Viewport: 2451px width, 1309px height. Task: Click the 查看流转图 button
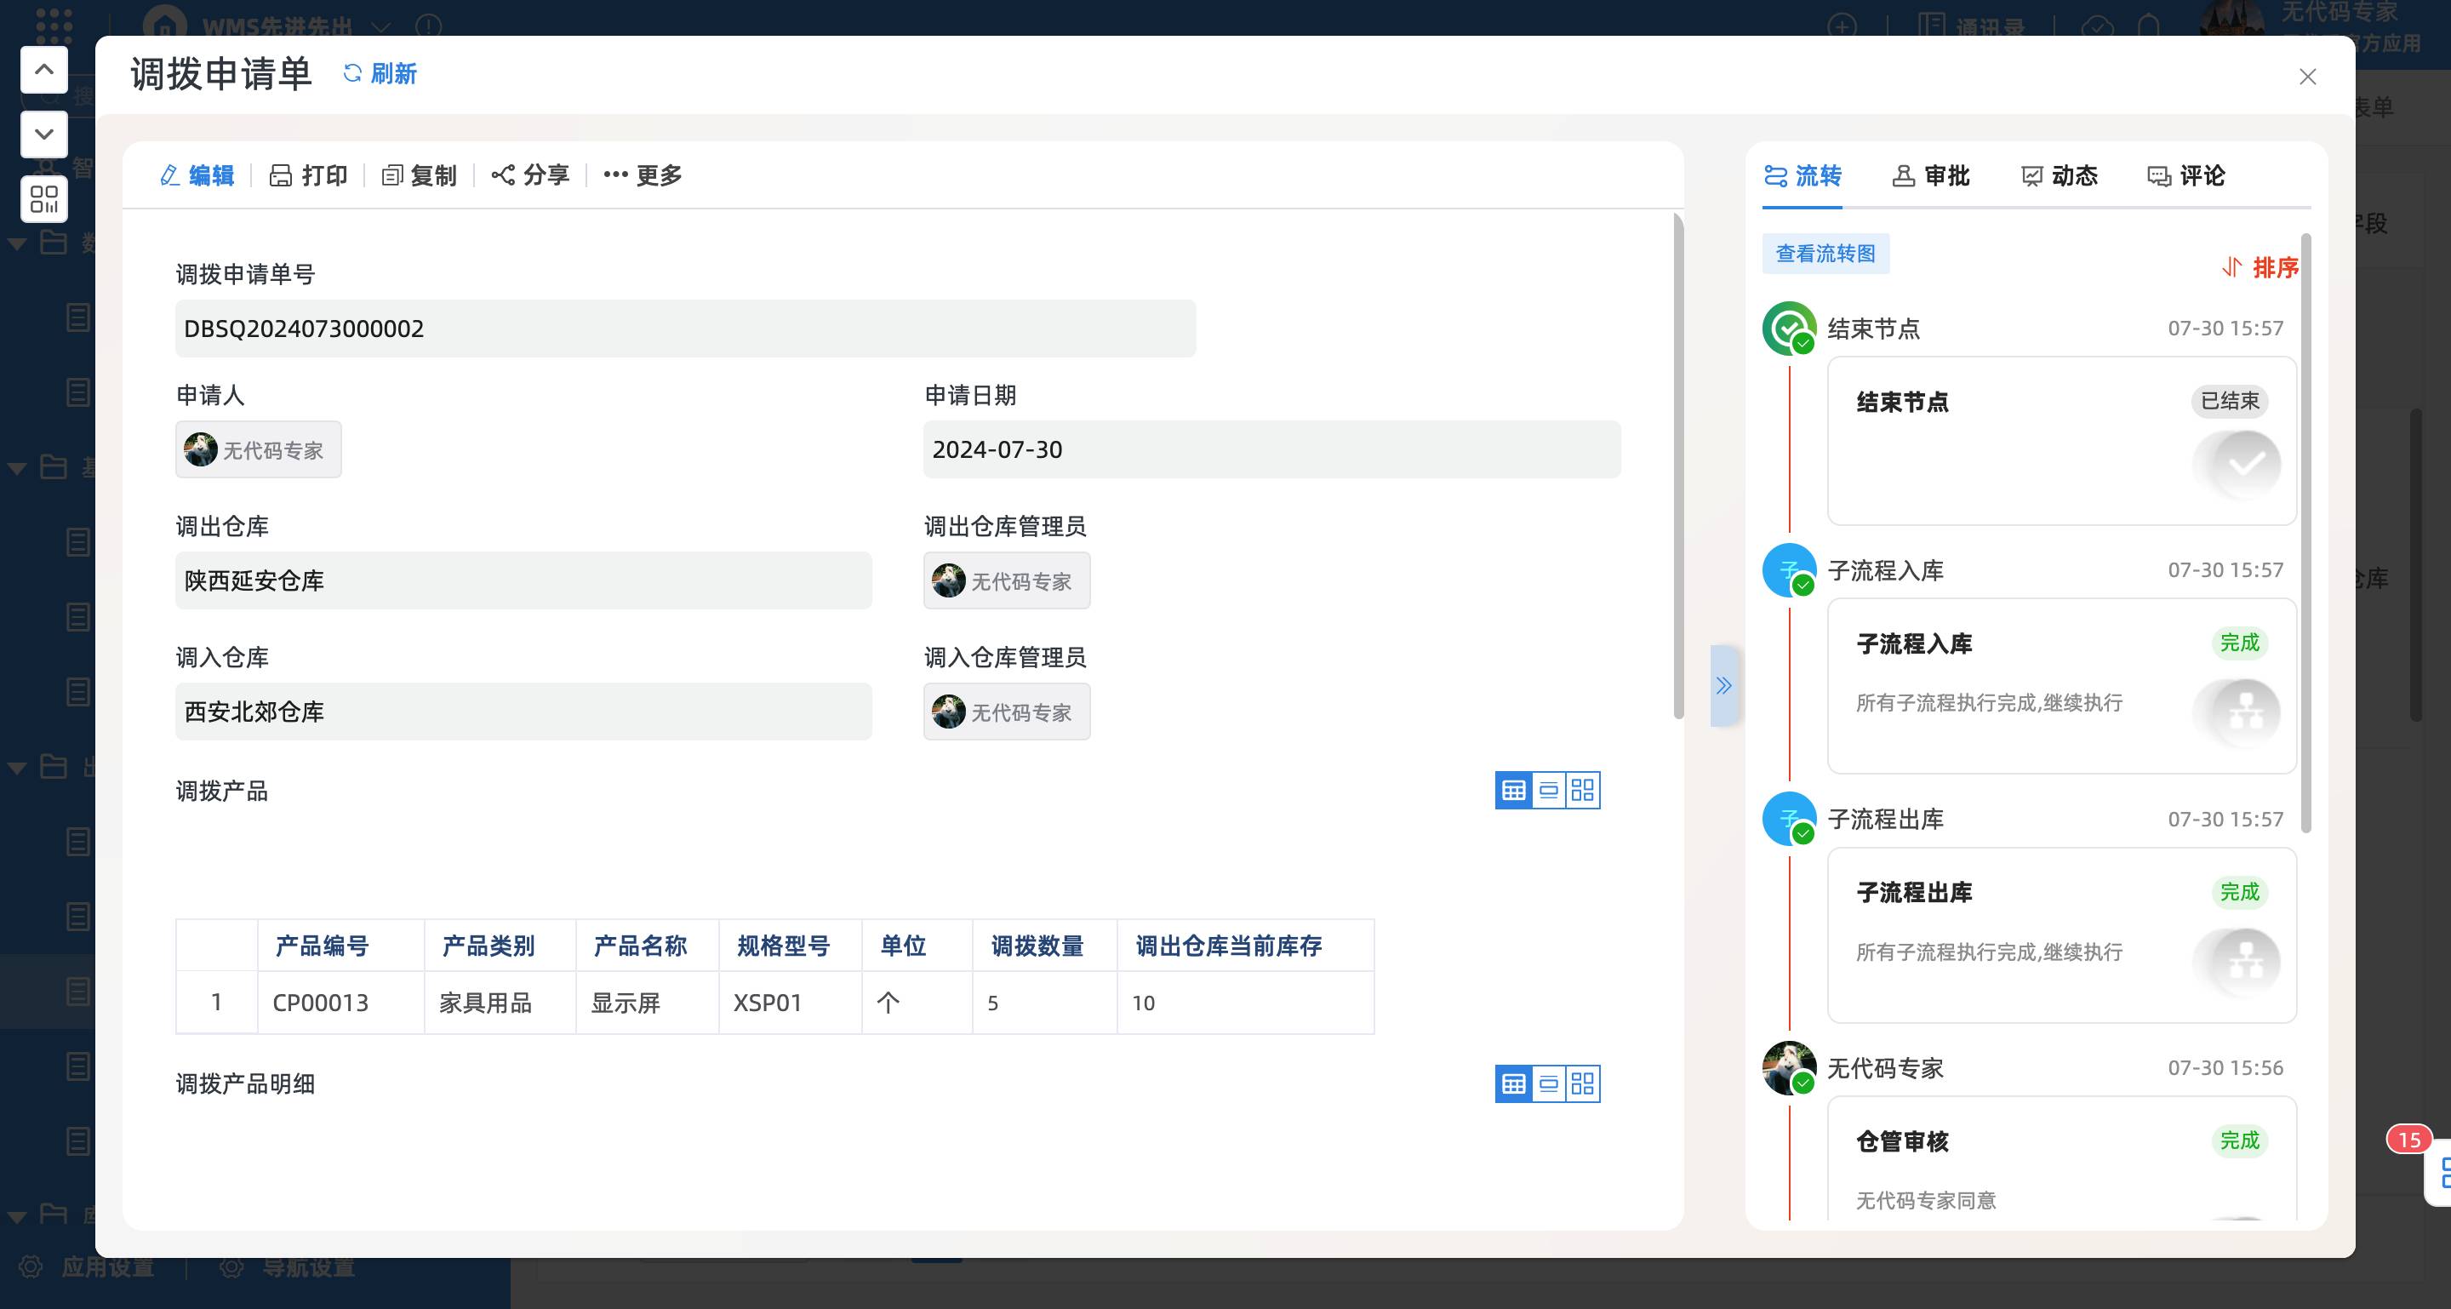[1825, 254]
